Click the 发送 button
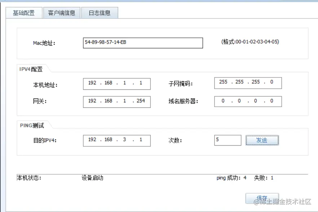The width and height of the screenshot is (318, 212). 262,140
